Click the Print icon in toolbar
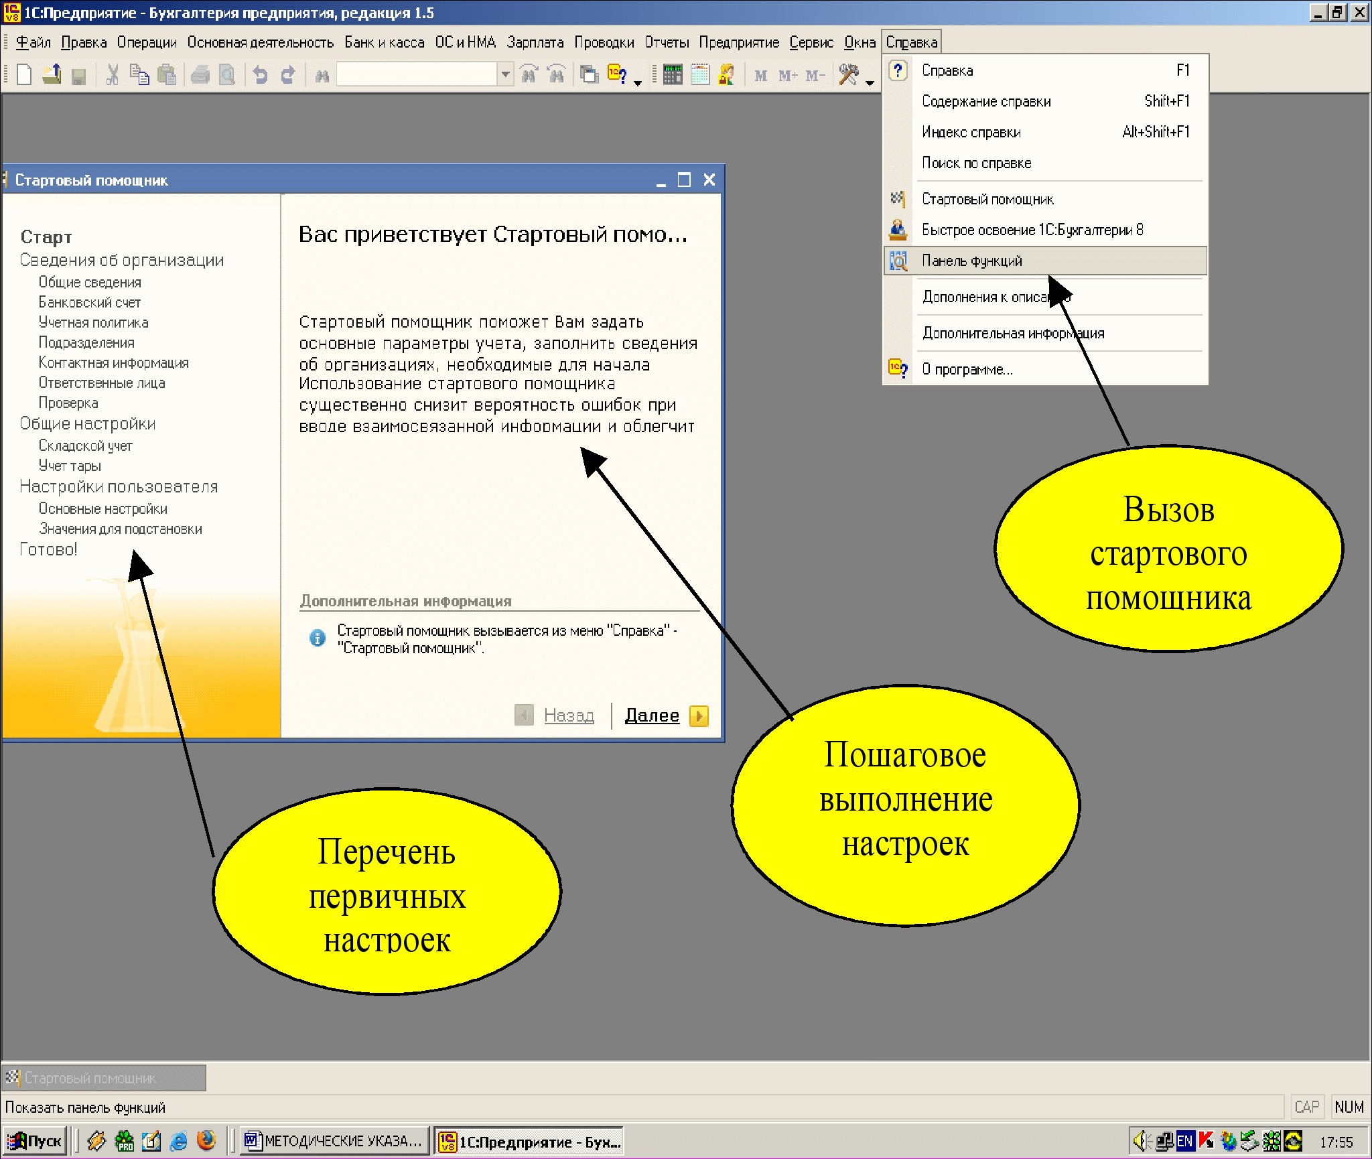1372x1159 pixels. [200, 74]
